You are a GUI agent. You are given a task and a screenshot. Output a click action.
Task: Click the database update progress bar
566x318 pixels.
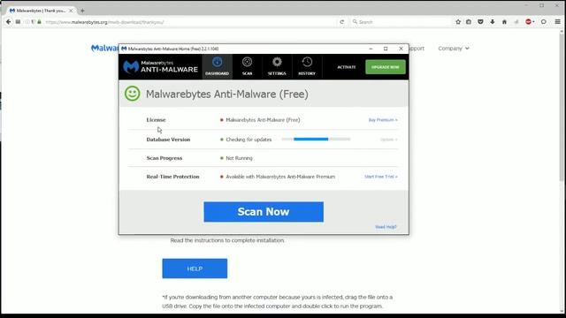316,140
